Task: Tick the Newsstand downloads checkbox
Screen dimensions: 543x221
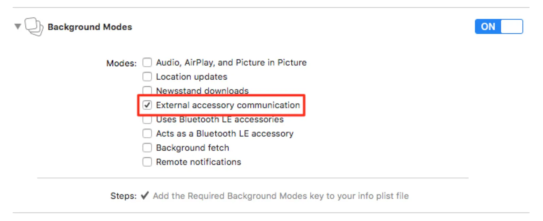Action: pyautogui.click(x=147, y=90)
